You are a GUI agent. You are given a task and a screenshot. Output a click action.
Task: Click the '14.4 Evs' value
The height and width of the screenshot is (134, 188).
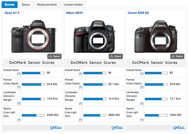[x=114, y=99]
